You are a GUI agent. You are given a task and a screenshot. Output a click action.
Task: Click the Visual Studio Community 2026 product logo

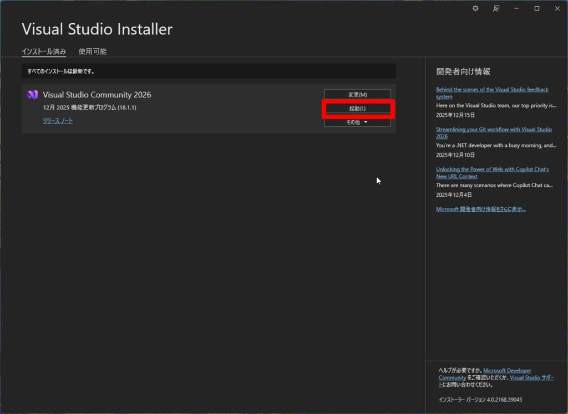point(32,95)
